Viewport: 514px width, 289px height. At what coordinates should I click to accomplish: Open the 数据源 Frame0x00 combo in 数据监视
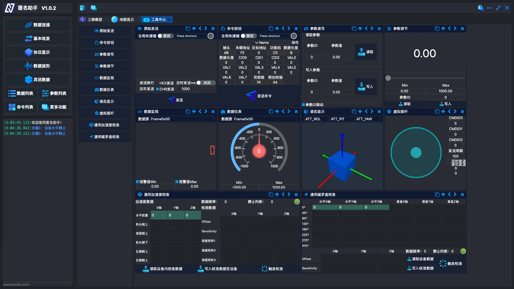tap(182, 119)
